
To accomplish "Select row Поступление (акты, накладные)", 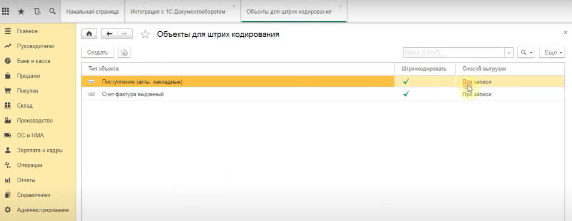I will pos(323,82).
